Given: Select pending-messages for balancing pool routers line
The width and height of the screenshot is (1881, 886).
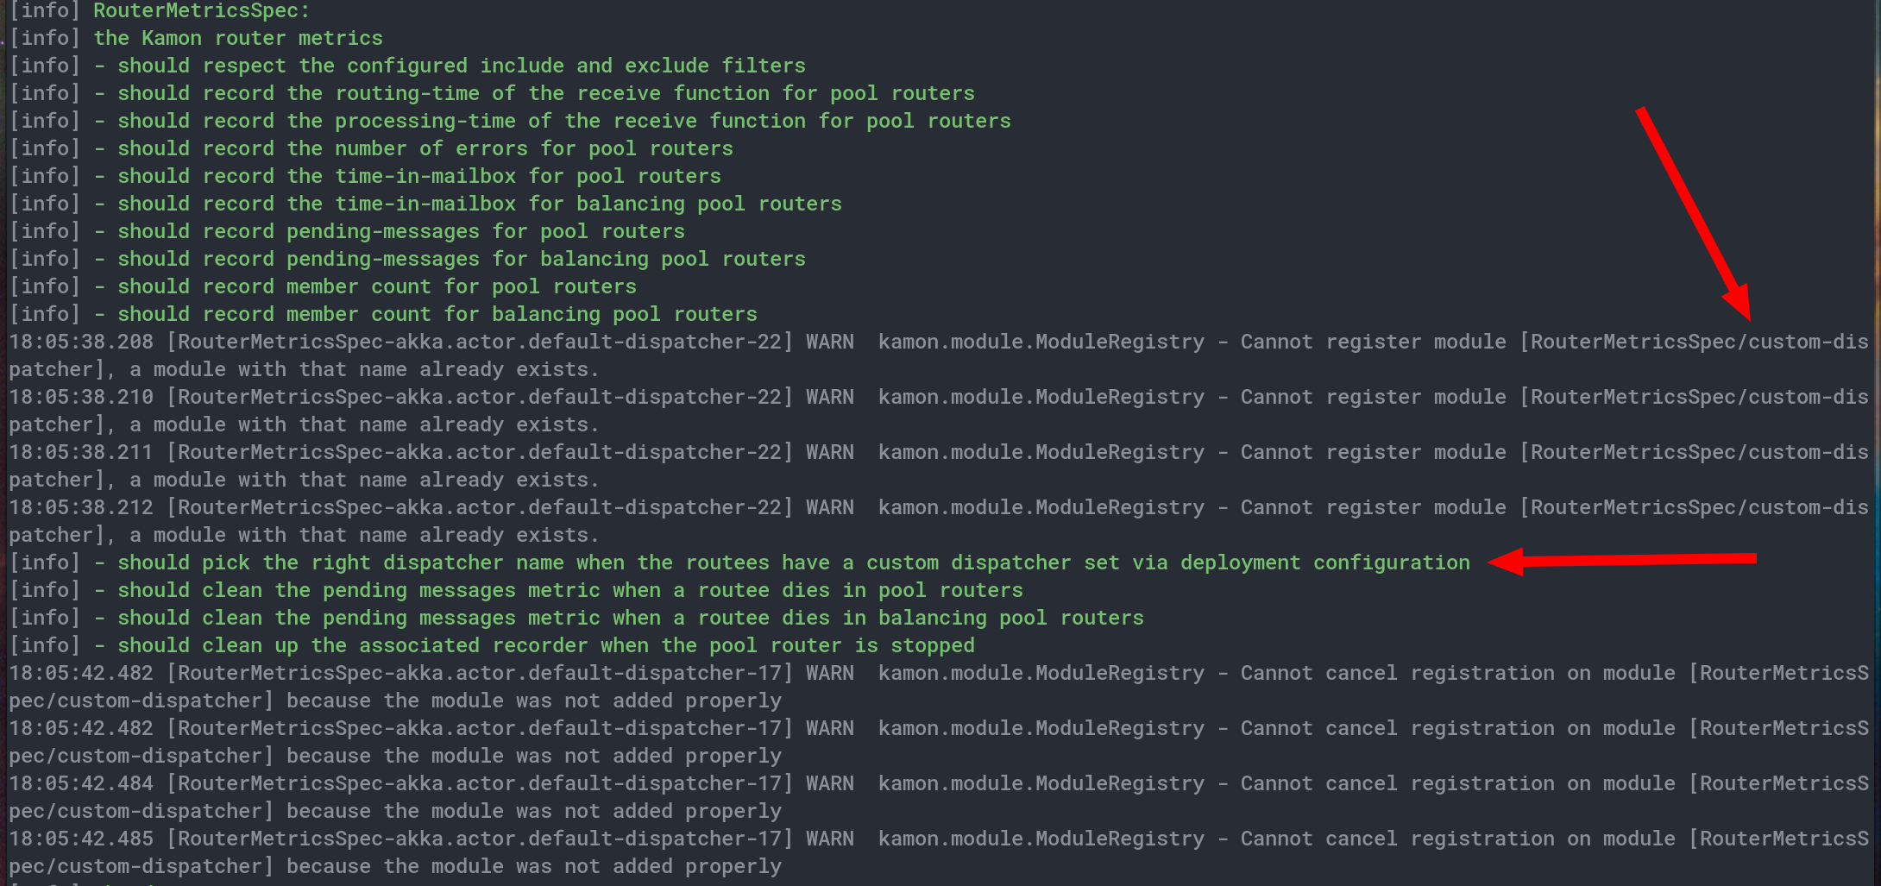Looking at the screenshot, I should (x=406, y=259).
